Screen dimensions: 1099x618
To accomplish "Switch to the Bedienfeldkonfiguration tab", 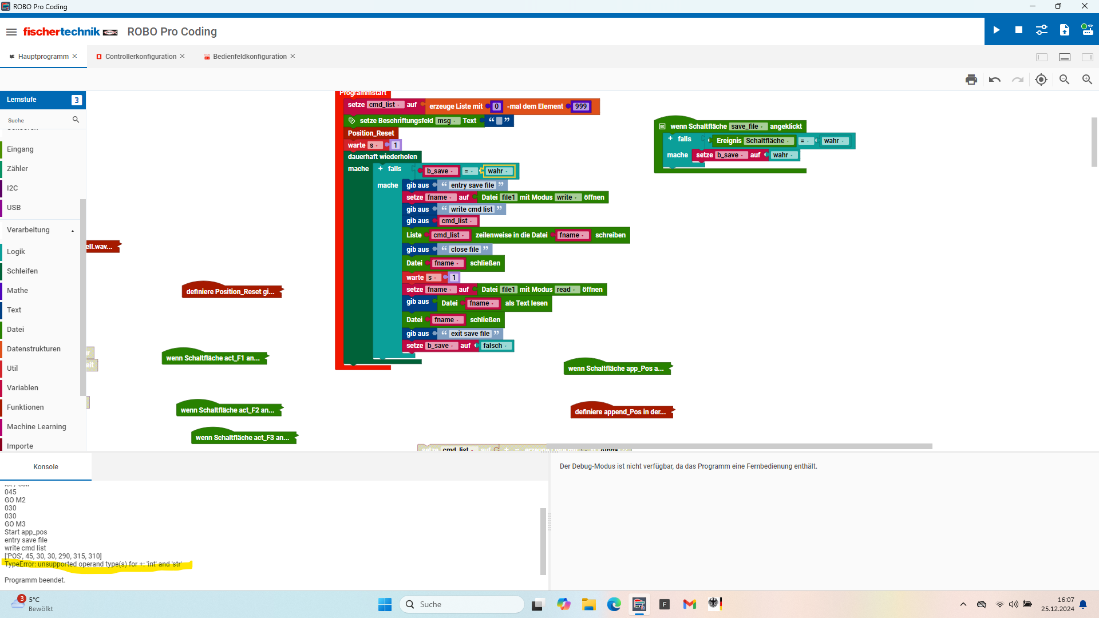I will pyautogui.click(x=250, y=57).
